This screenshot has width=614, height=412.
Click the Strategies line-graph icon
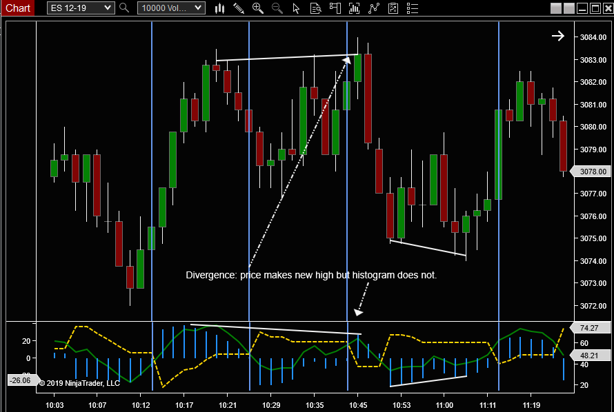point(373,8)
